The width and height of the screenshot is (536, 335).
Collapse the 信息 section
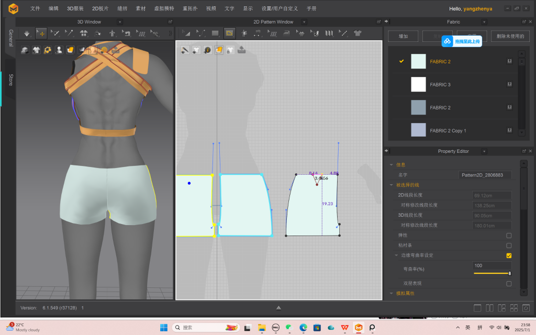[x=392, y=165]
